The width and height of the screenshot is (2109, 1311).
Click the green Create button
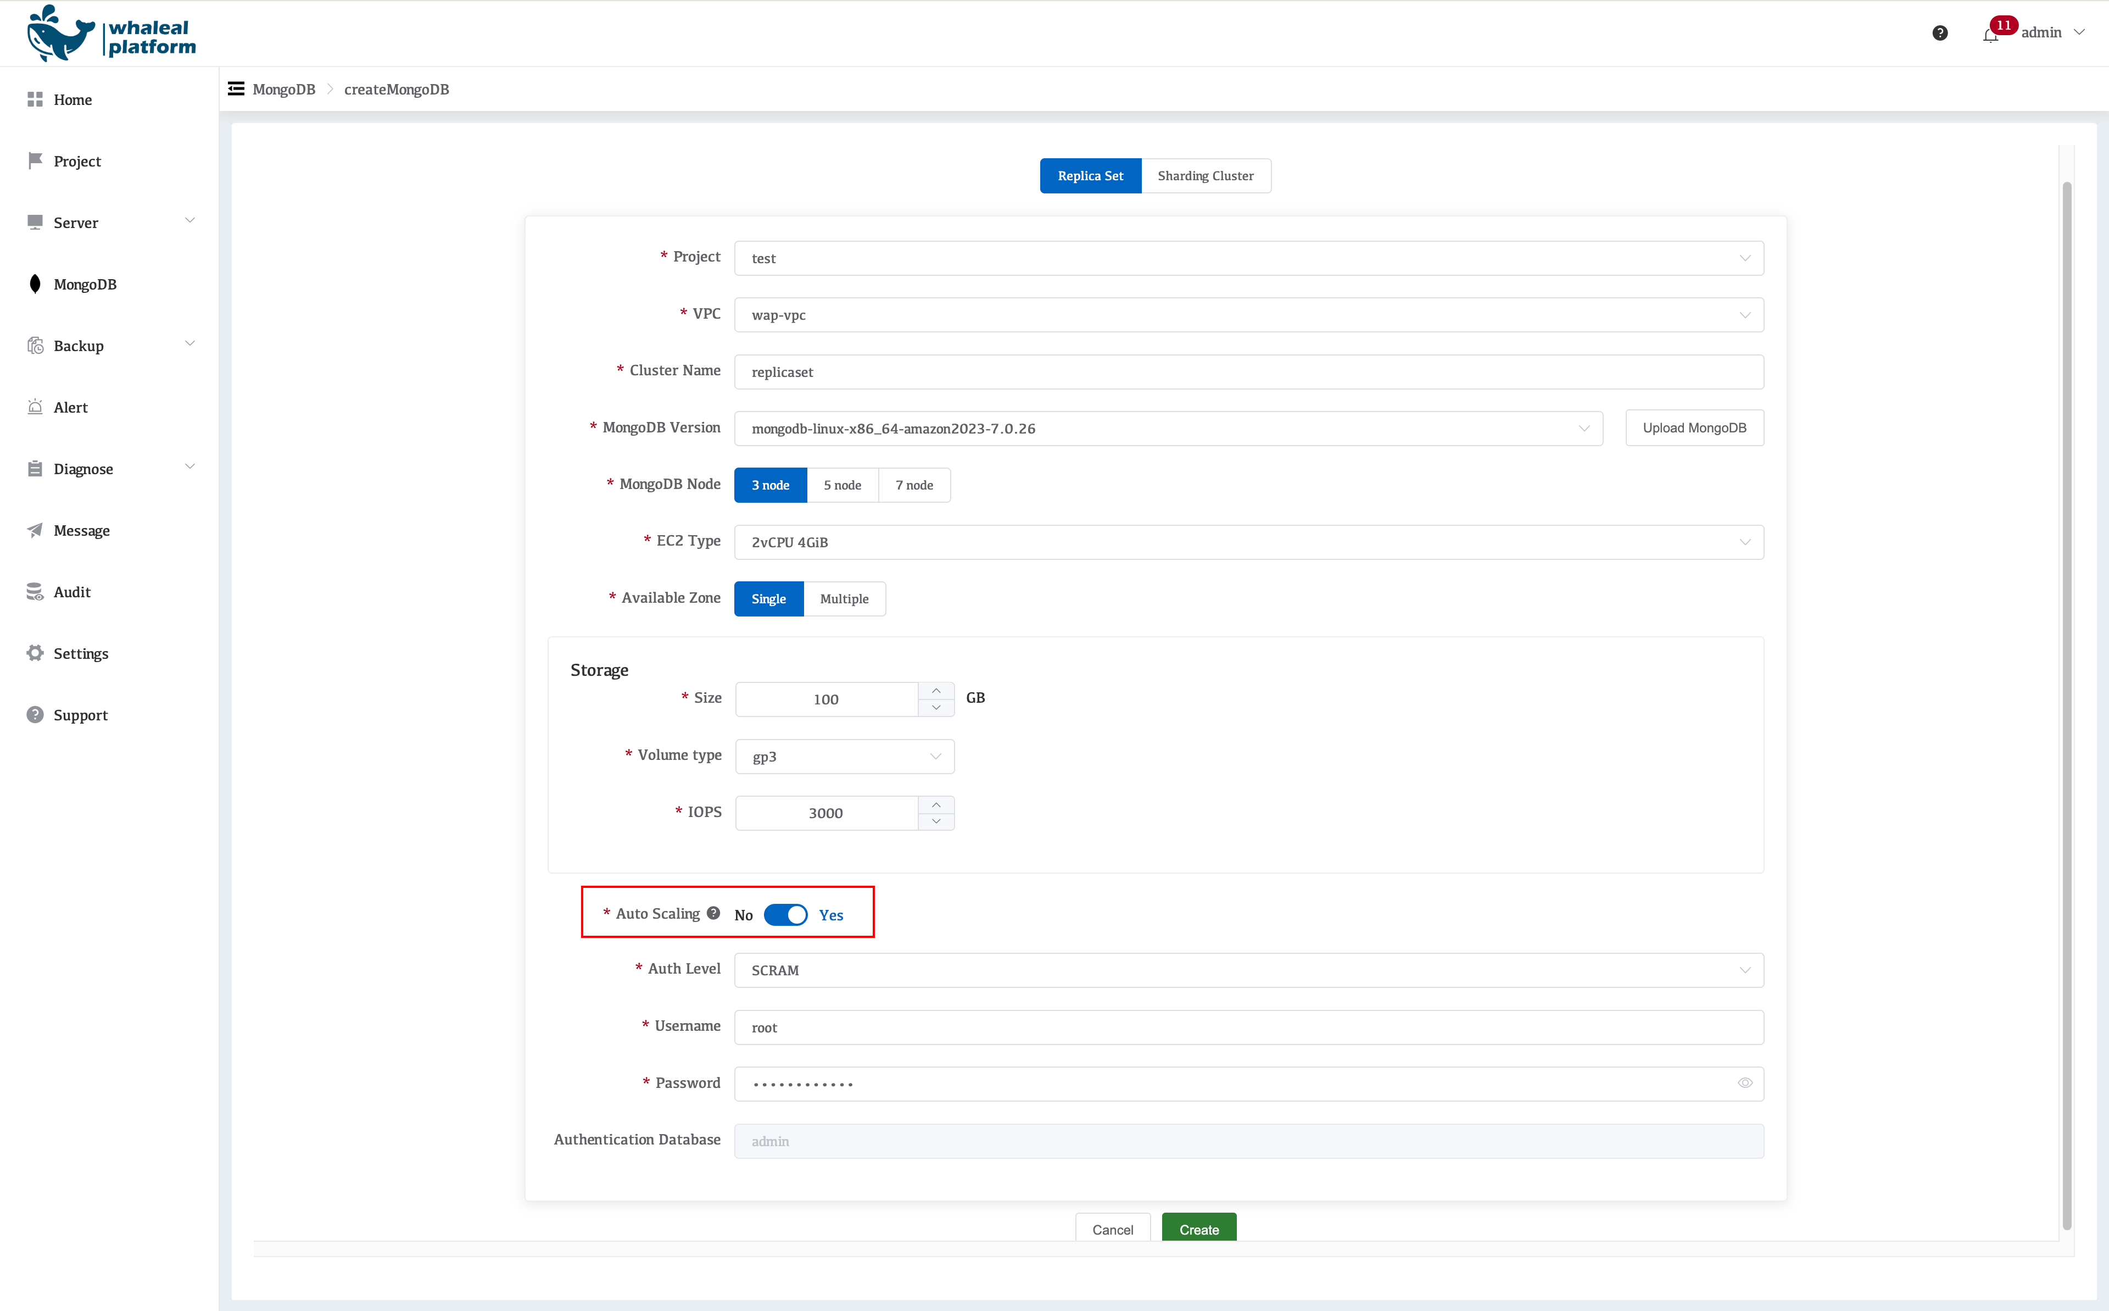[x=1198, y=1229]
